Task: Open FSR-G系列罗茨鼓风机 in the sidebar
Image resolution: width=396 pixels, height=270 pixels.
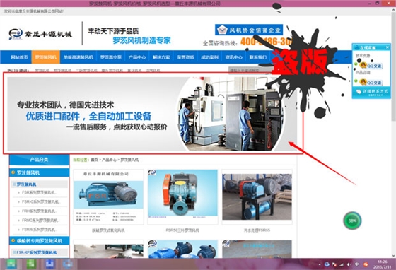Action: 41,202
